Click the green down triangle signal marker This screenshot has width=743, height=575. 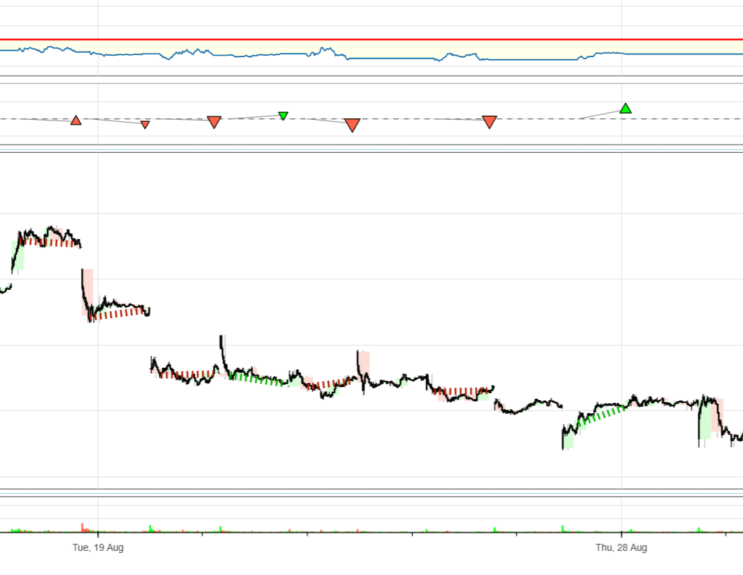point(283,116)
